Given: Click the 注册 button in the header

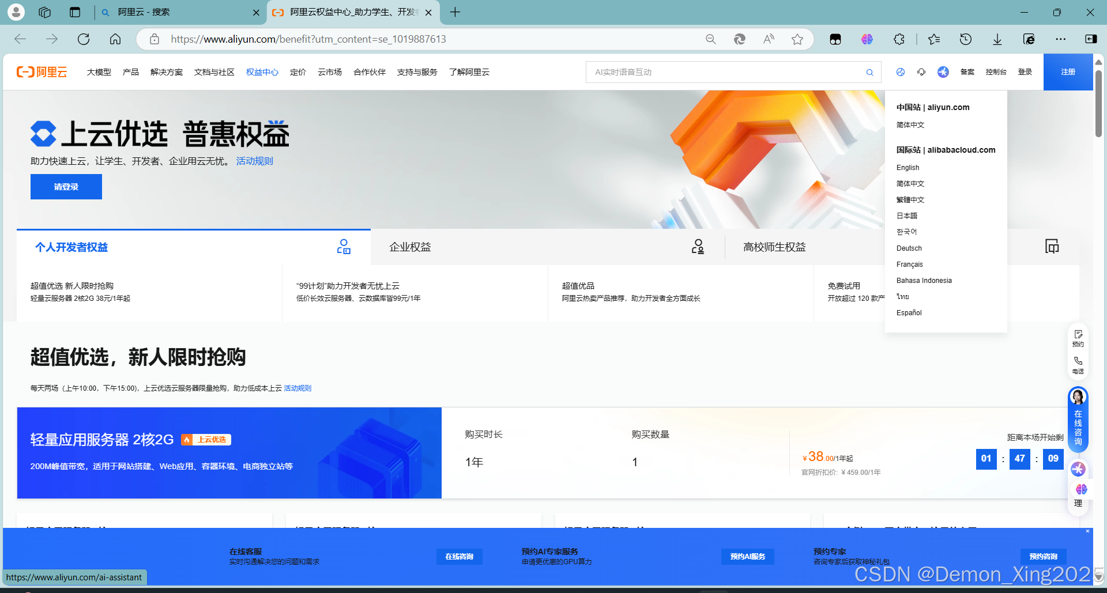Looking at the screenshot, I should pyautogui.click(x=1068, y=72).
